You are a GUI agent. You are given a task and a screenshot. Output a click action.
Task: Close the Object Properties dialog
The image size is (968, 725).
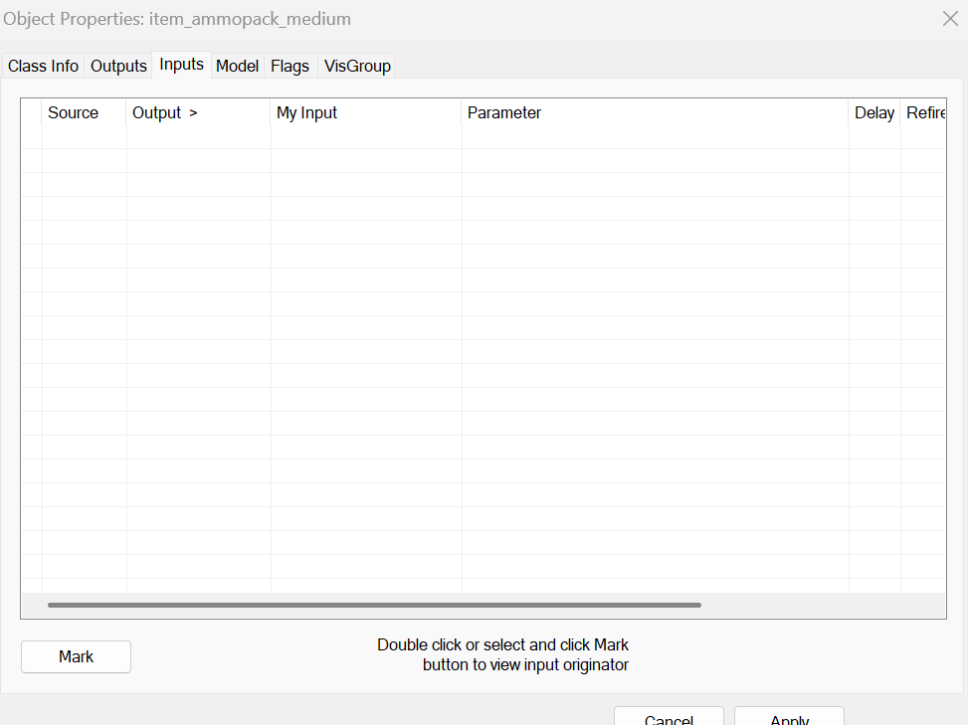click(950, 19)
